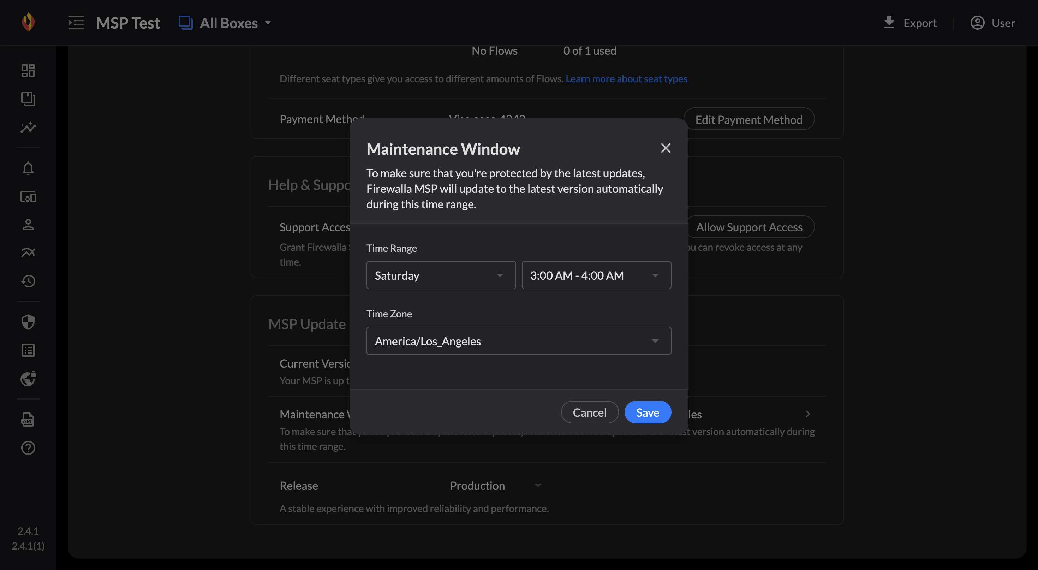Open Learn more about seat types link
Image resolution: width=1038 pixels, height=570 pixels.
(626, 79)
